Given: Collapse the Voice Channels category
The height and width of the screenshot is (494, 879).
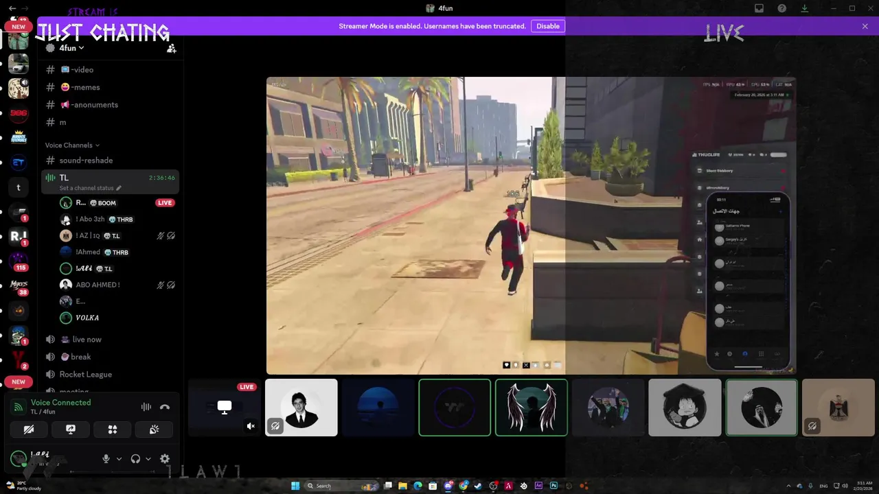Looking at the screenshot, I should pyautogui.click(x=72, y=145).
